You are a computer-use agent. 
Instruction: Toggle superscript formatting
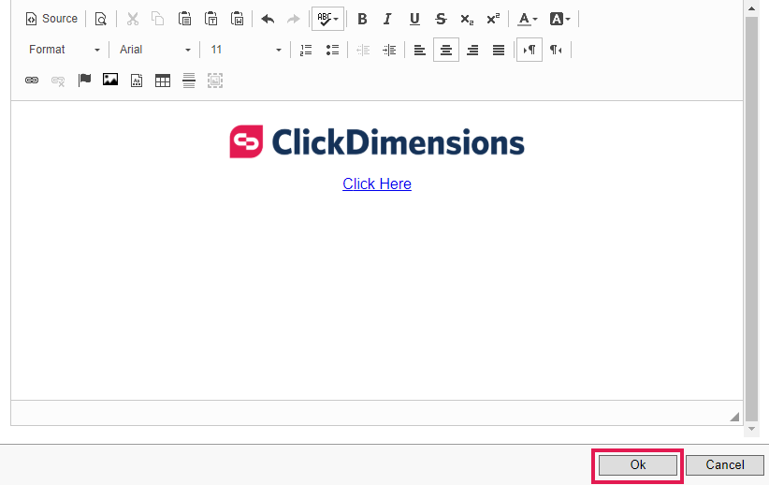click(x=493, y=19)
